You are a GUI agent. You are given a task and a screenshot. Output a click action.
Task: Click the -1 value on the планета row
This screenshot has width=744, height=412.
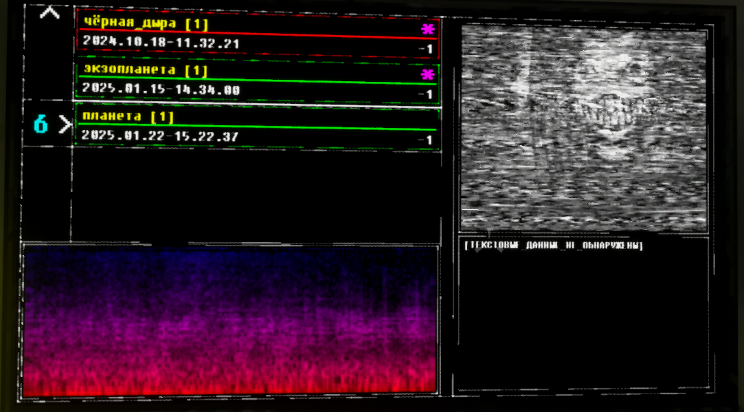click(426, 140)
